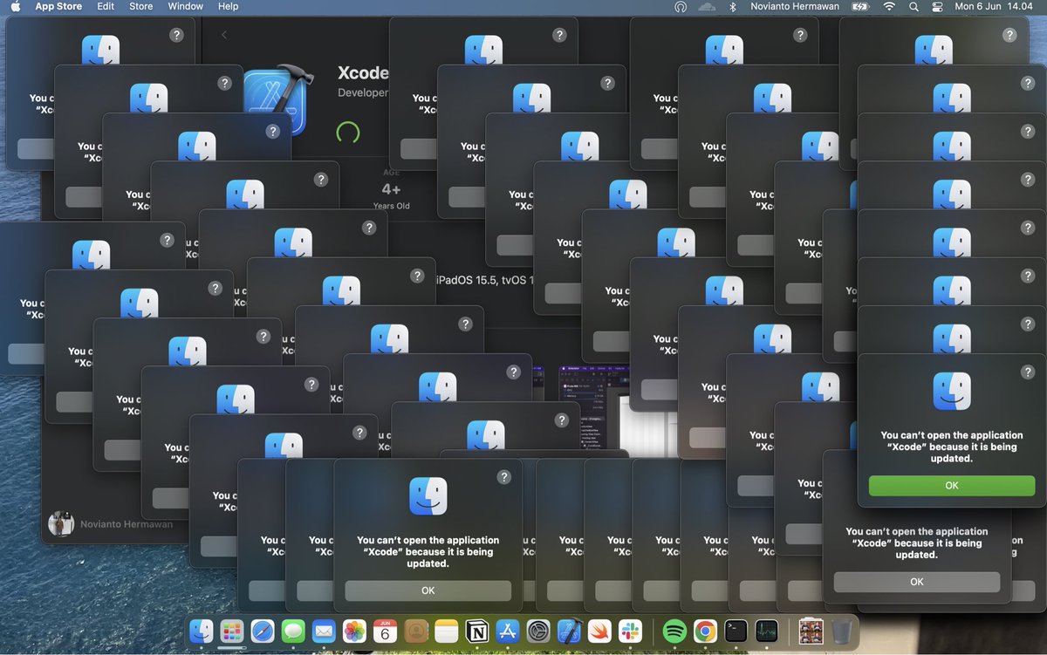The width and height of the screenshot is (1047, 655).
Task: Open Google Chrome from the dock
Action: coord(705,631)
